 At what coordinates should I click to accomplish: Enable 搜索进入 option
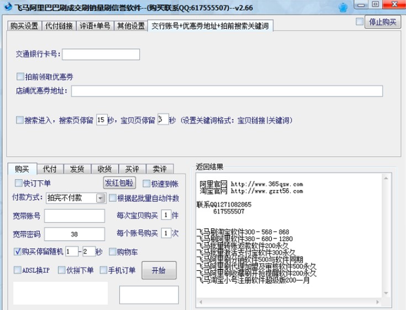(20, 120)
